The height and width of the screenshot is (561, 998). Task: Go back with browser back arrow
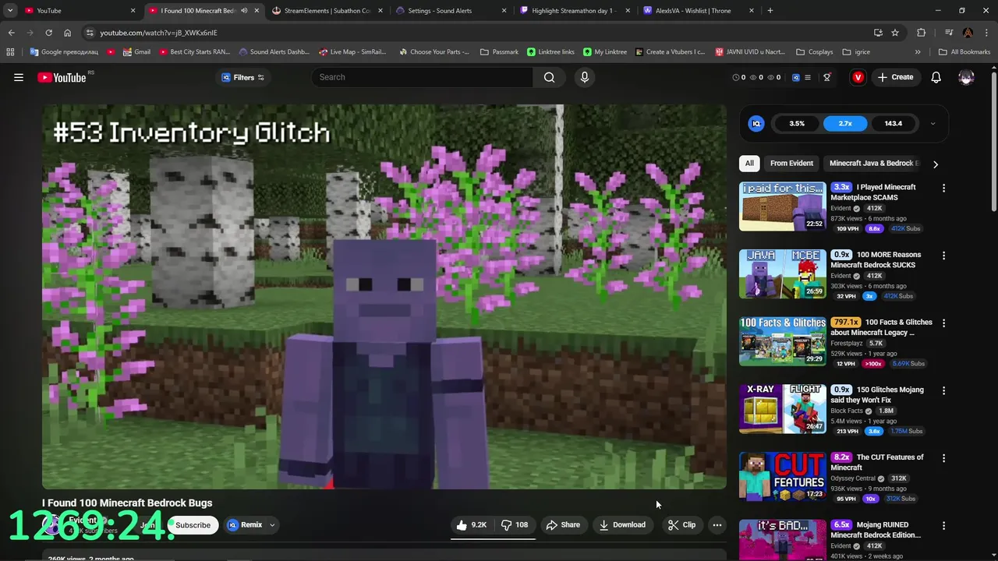[11, 33]
